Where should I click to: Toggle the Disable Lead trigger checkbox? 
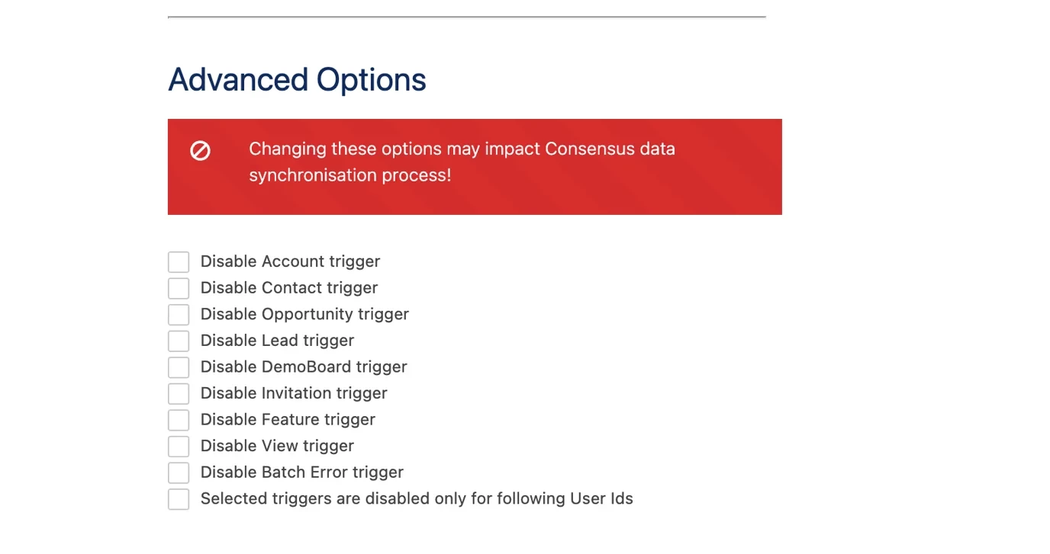[179, 341]
